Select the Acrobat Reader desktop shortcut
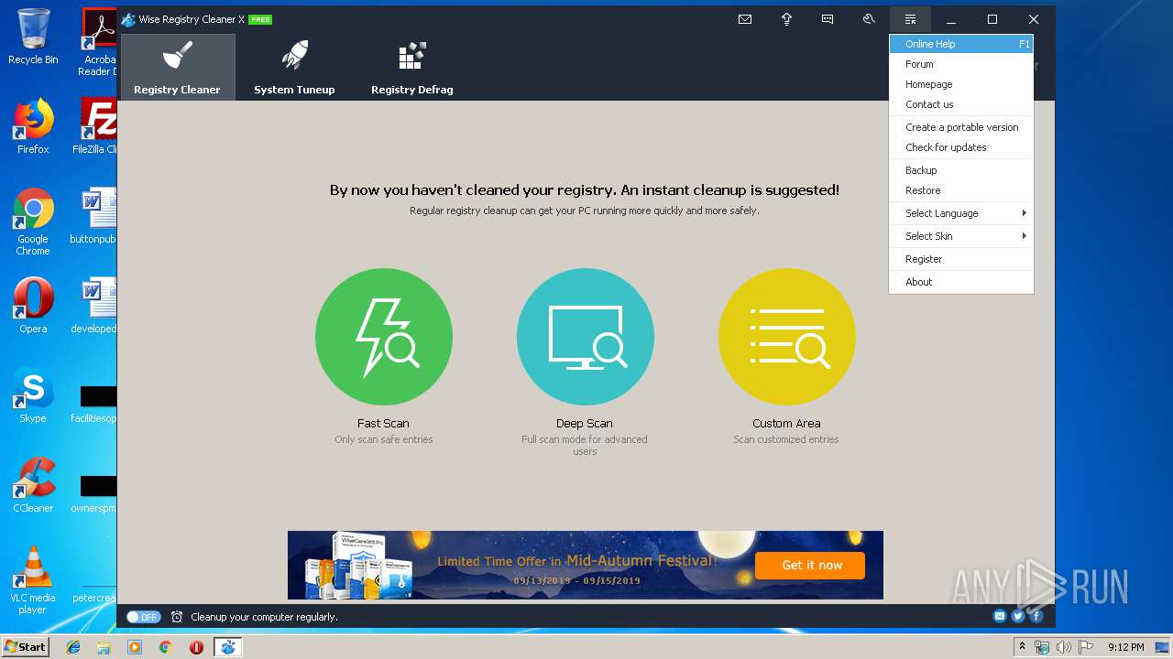Screen dimensions: 1173x659 [99, 42]
